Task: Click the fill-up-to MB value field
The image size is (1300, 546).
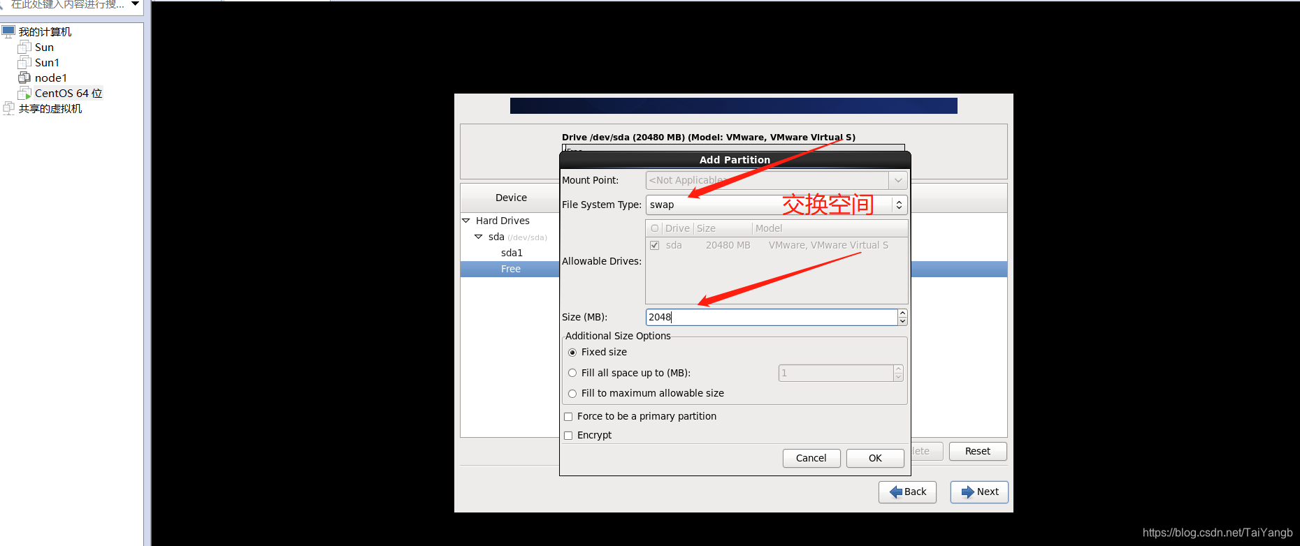Action: coord(836,373)
